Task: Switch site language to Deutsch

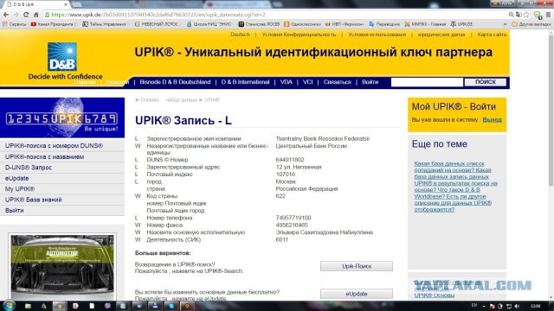Action: tap(240, 35)
